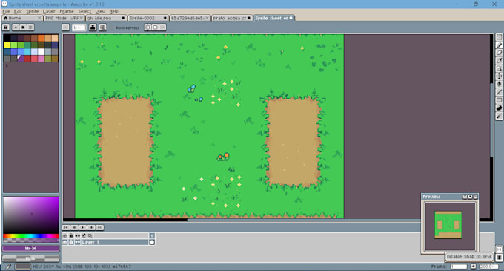Open the Help menu
Image resolution: width=504 pixels, height=271 pixels.
click(114, 11)
